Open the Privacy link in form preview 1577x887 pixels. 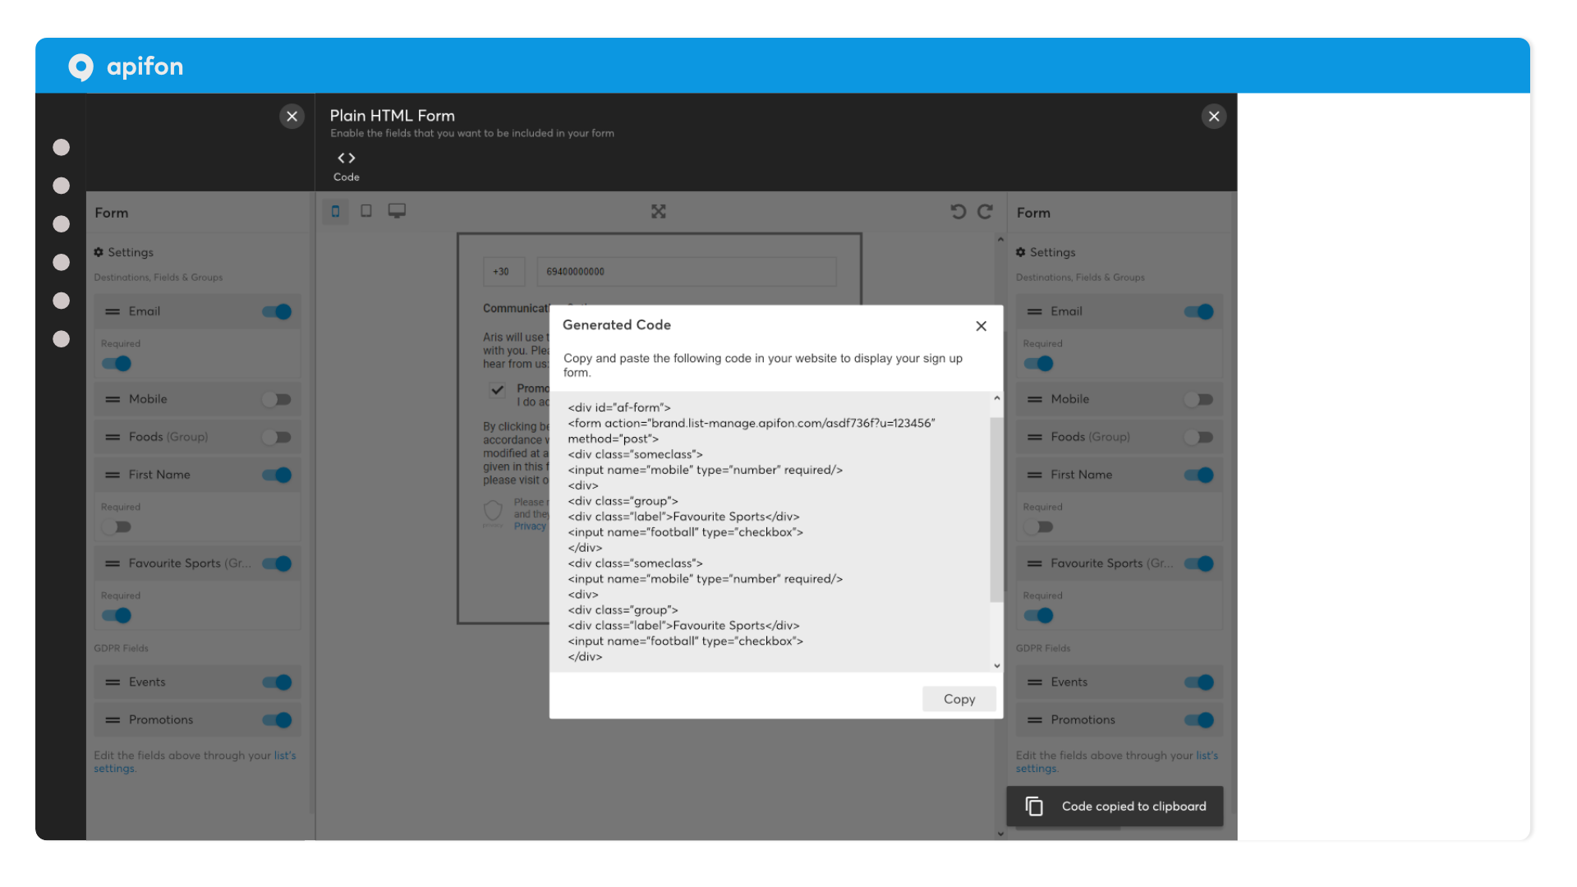coord(530,526)
